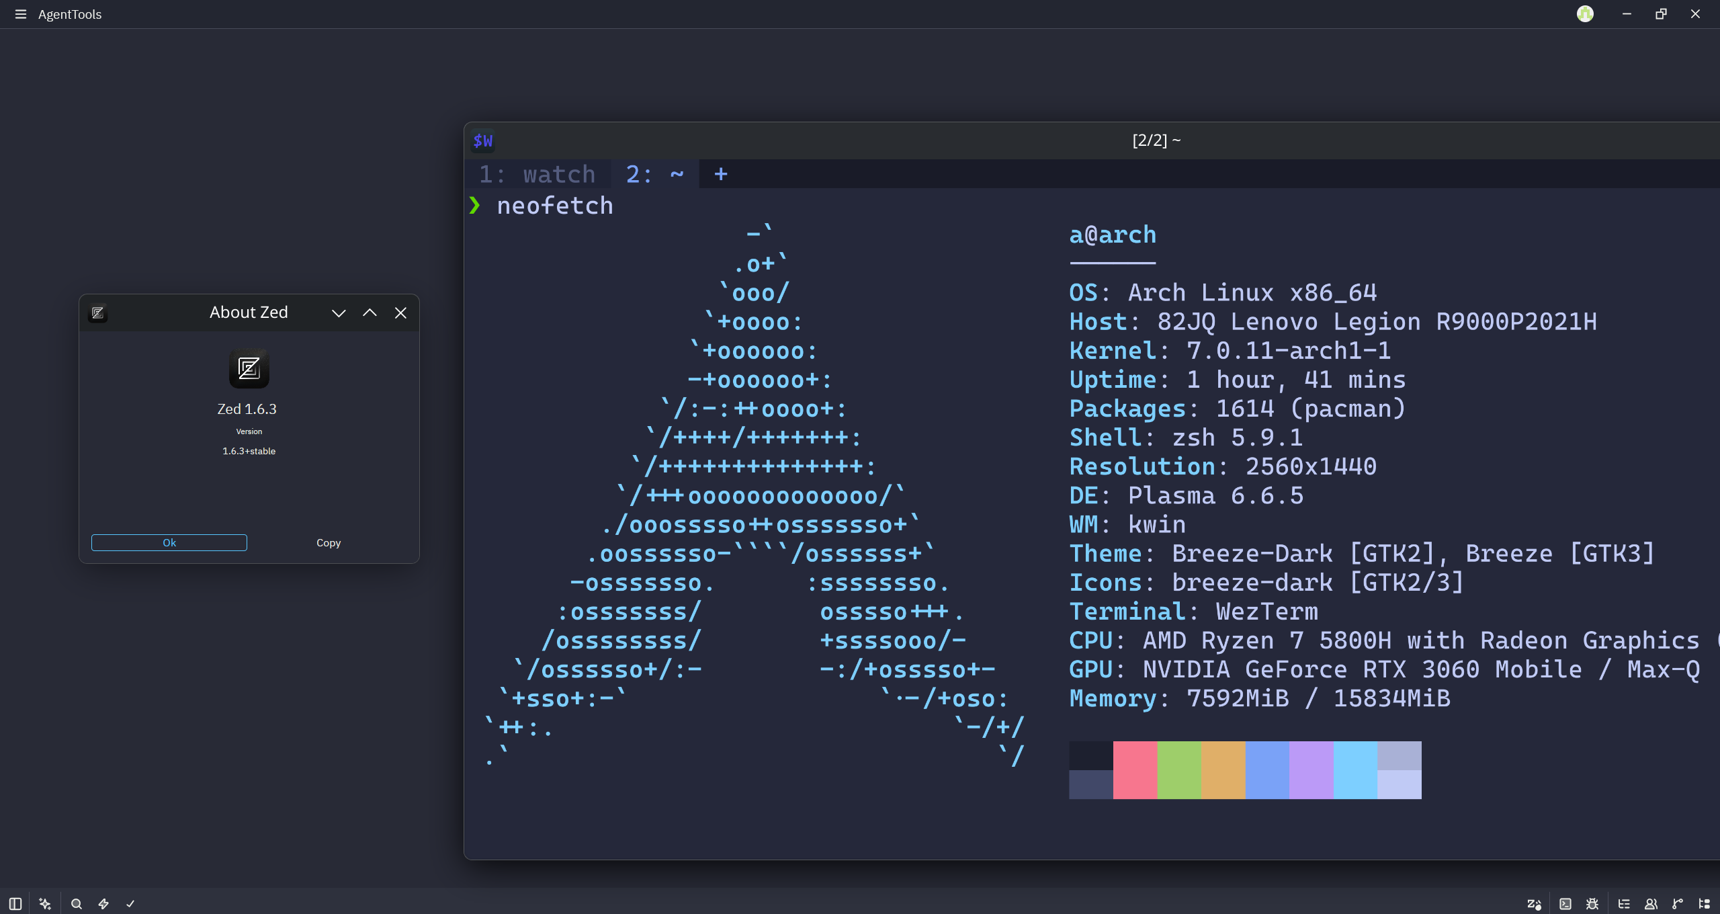Copy the Zed version information
The image size is (1720, 914).
(x=329, y=542)
